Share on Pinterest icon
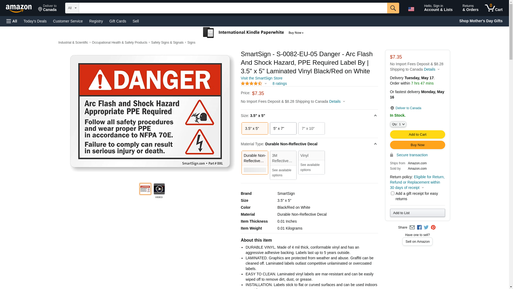Viewport: 513px width, 289px height. [433, 227]
